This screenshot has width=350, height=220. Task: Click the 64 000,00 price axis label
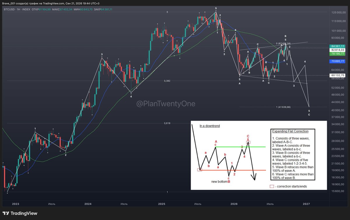(338, 70)
